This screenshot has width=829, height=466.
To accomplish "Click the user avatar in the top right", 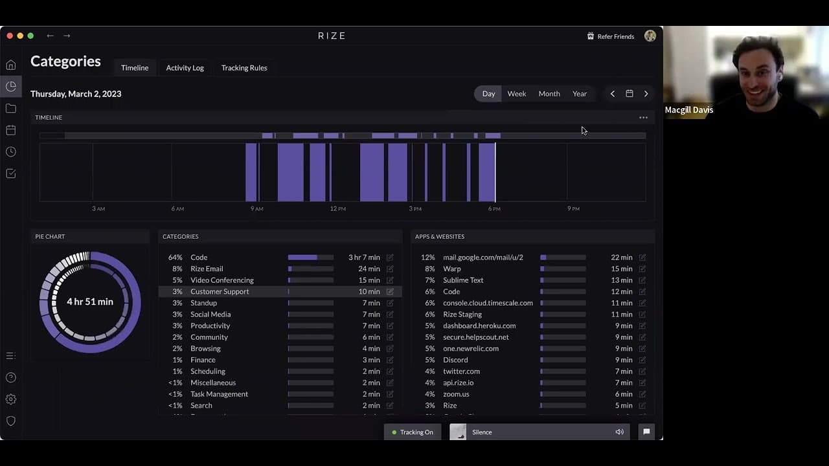I will [x=650, y=36].
